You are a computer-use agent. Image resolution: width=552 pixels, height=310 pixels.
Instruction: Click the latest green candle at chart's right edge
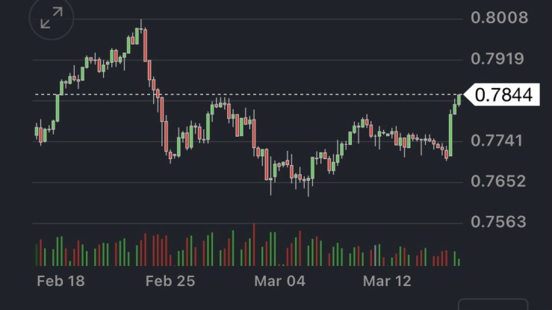pos(458,100)
